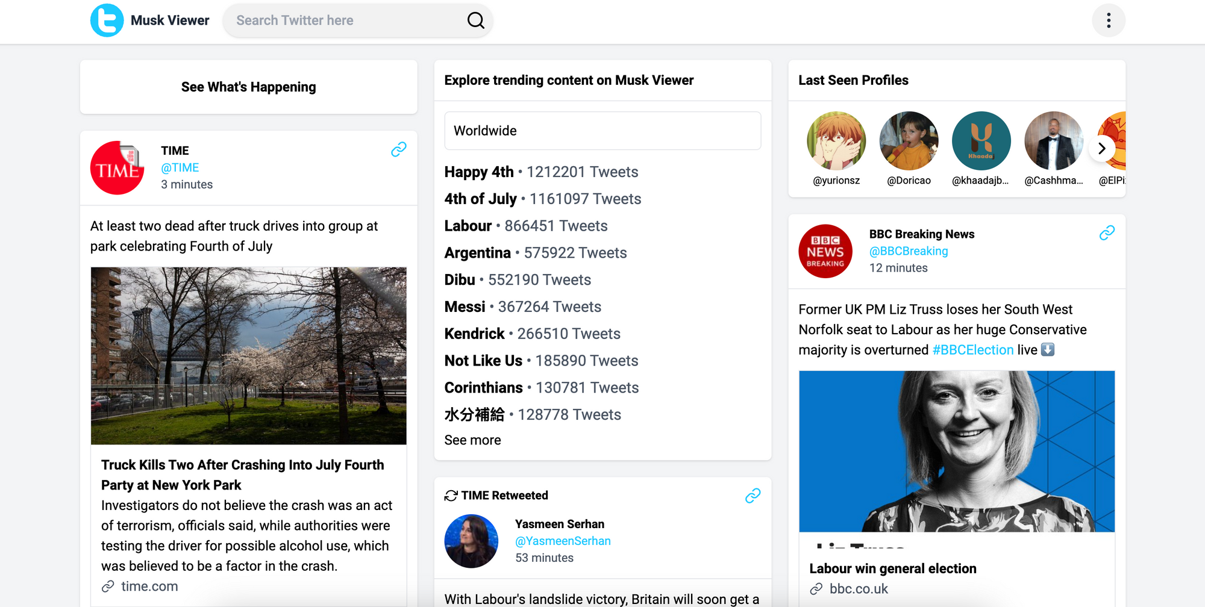Screen dimensions: 1205x607
Task: Click the BBC Breaking News account name
Action: 922,234
